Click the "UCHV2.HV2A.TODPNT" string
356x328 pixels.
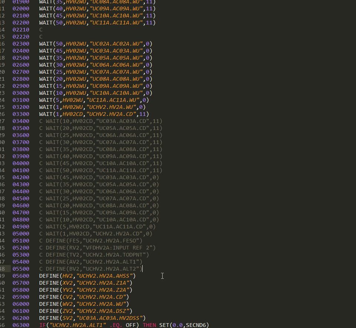tap(114, 255)
